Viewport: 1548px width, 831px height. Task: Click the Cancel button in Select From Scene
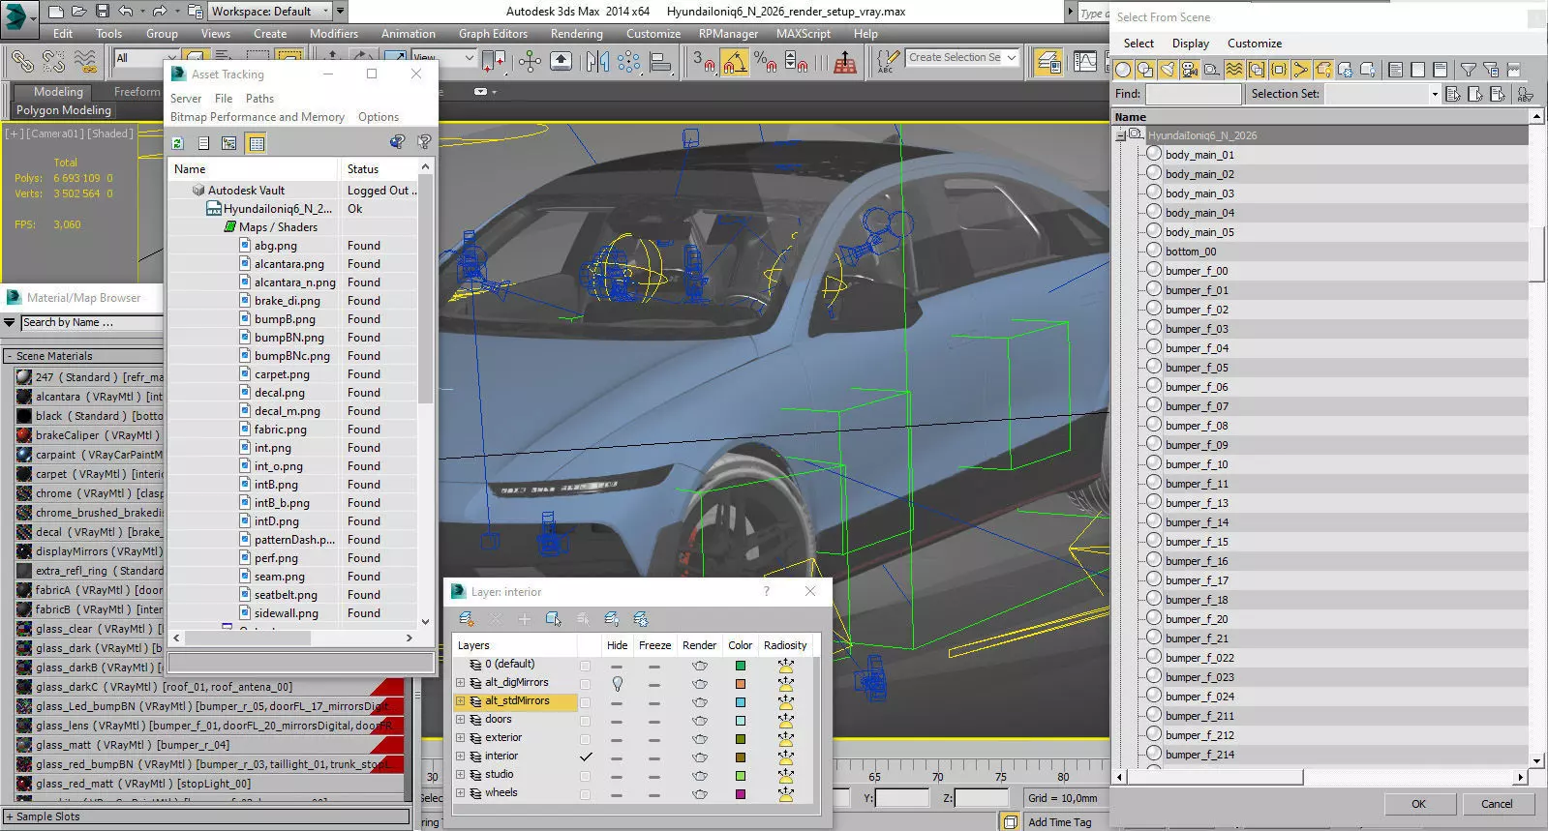(x=1496, y=804)
